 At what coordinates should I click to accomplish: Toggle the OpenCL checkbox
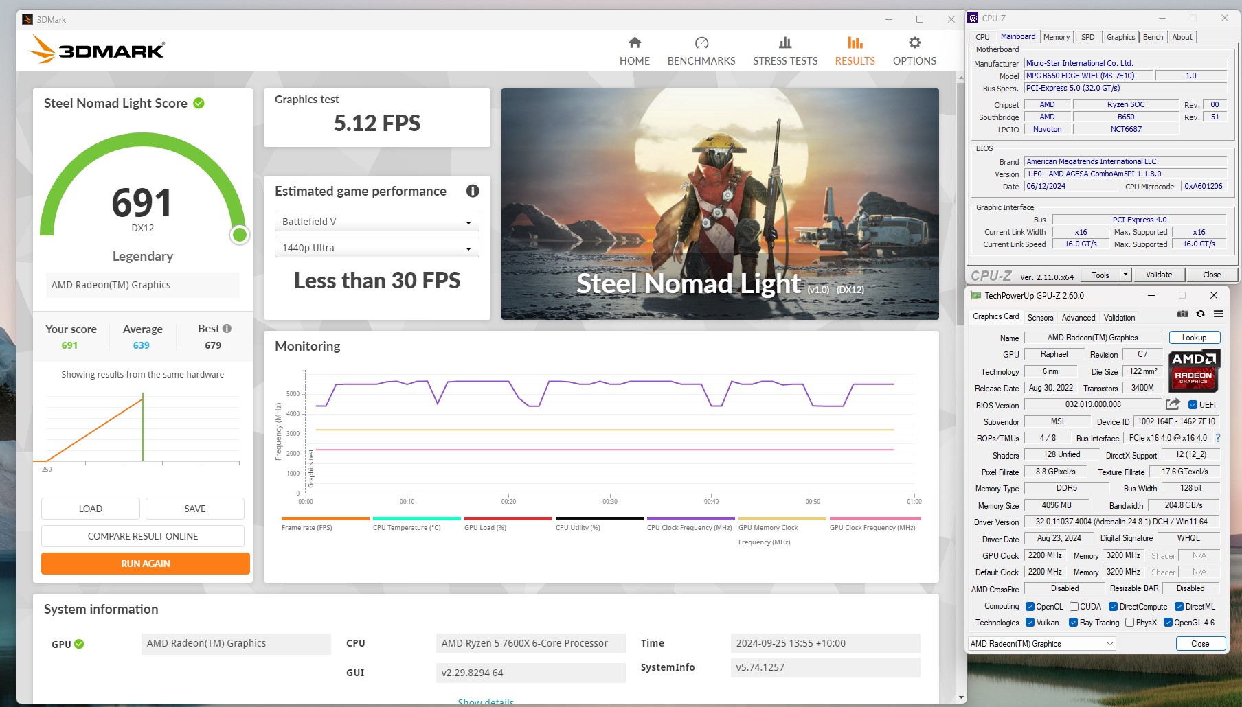[x=1030, y=607]
